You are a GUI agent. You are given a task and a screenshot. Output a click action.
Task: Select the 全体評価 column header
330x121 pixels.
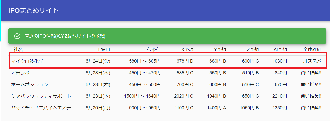click(312, 50)
